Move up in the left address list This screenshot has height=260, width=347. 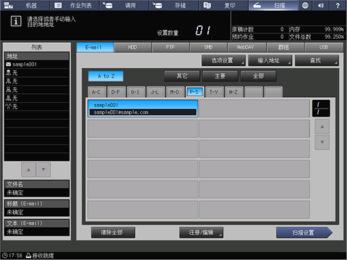[x=28, y=170]
